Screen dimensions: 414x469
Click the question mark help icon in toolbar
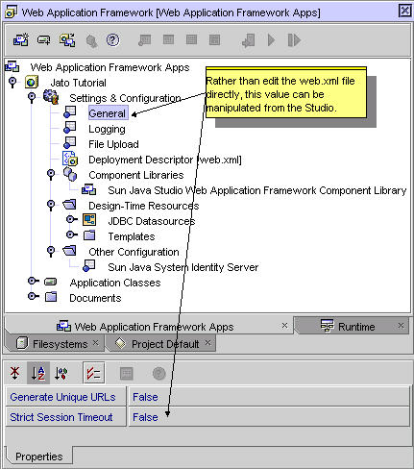point(112,40)
